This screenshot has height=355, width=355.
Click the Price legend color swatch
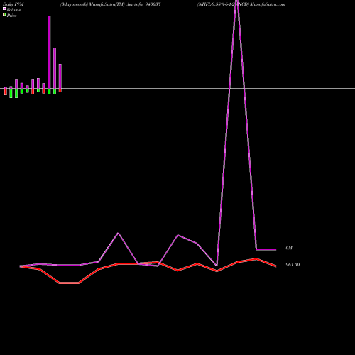pyautogui.click(x=4, y=14)
